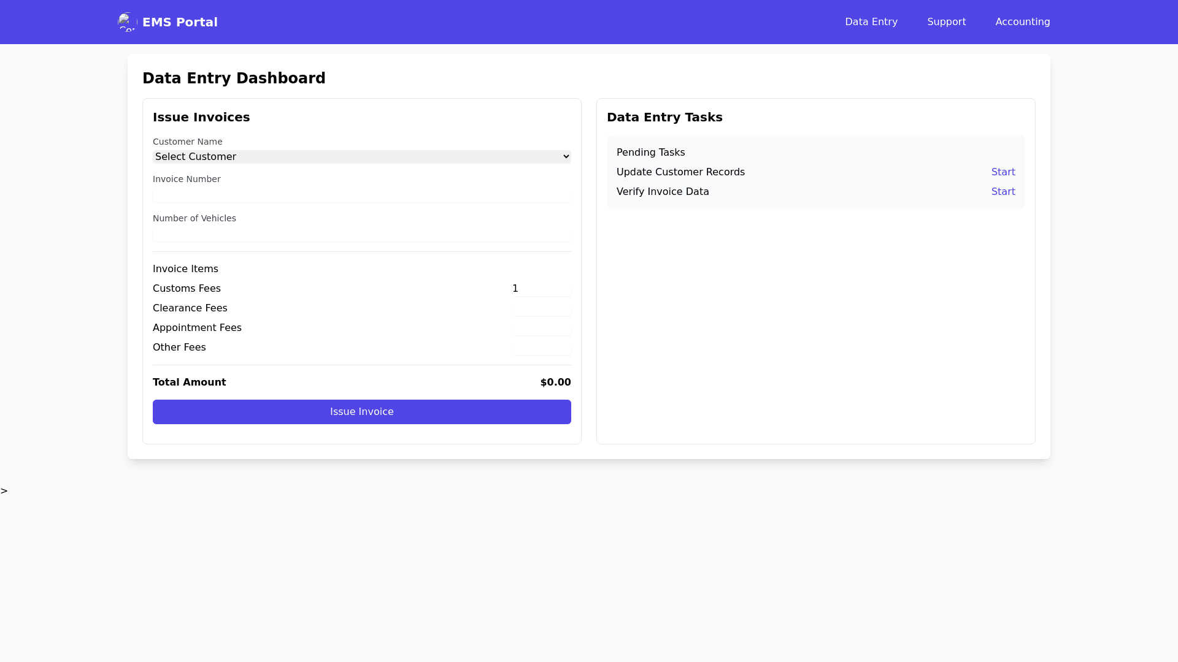Image resolution: width=1178 pixels, height=662 pixels.
Task: Click the Number of Vehicles field
Action: pyautogui.click(x=361, y=235)
